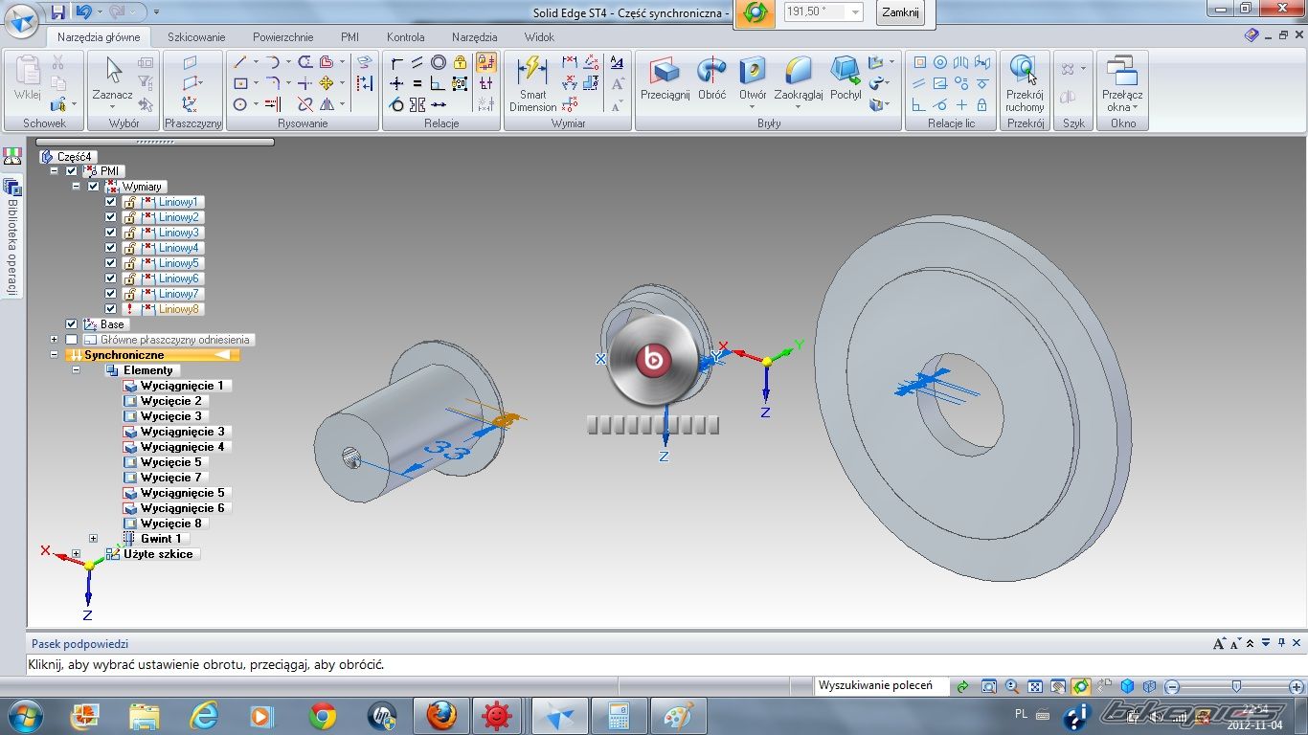Click the Zamknij button

click(900, 12)
